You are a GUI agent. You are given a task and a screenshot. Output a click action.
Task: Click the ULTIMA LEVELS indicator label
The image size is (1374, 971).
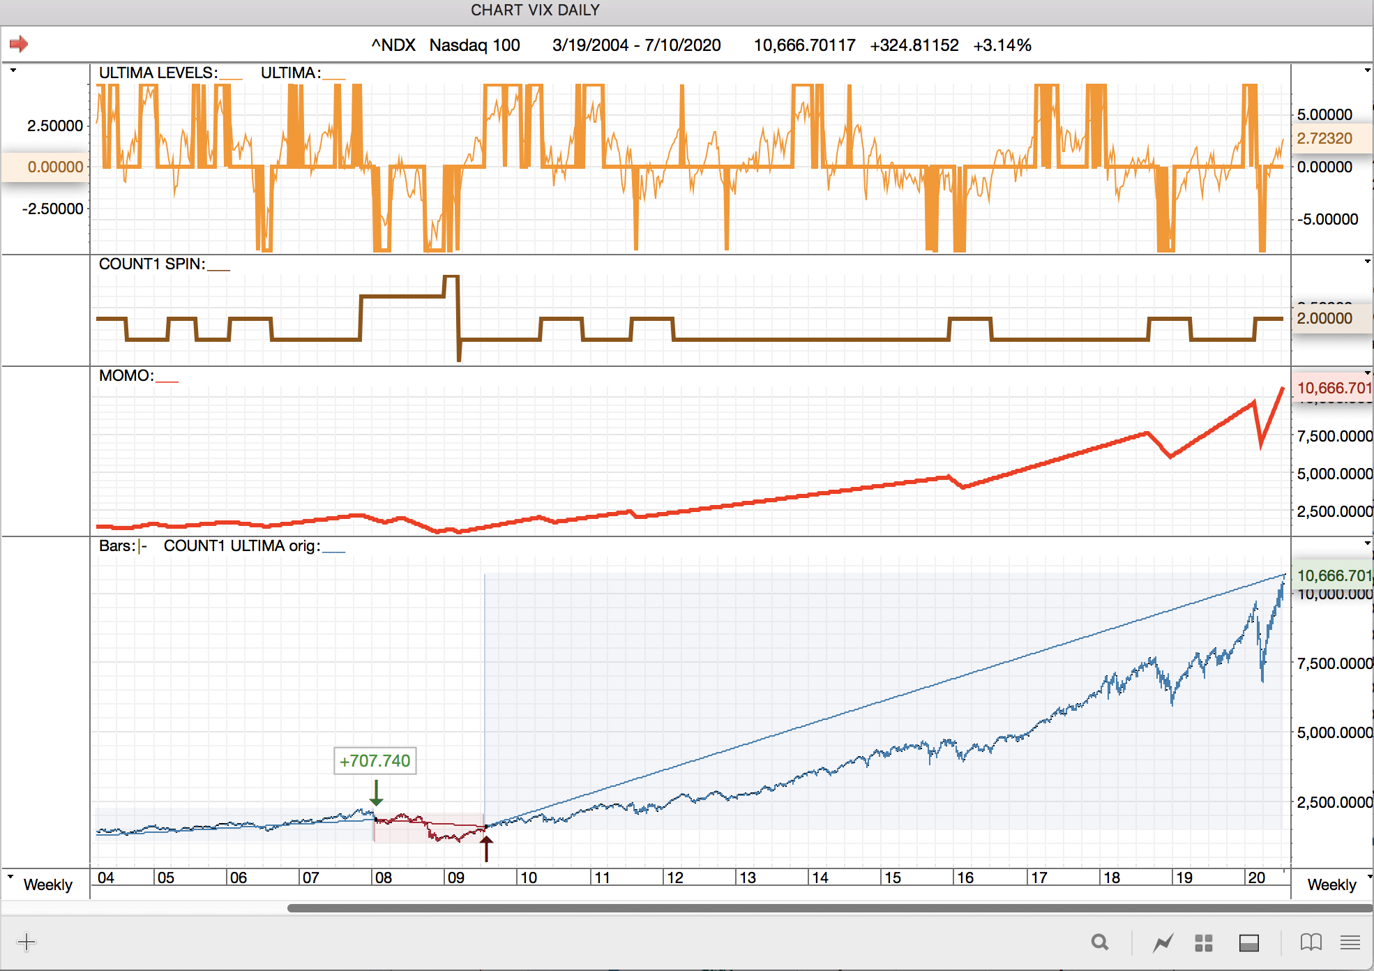[x=158, y=73]
